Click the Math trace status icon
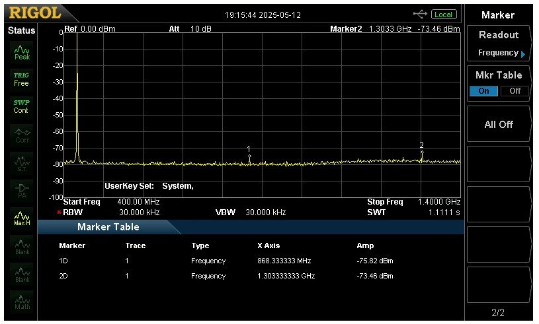The width and height of the screenshot is (539, 324). [22, 302]
